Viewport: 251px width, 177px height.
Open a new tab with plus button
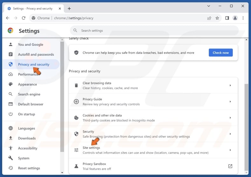click(69, 9)
